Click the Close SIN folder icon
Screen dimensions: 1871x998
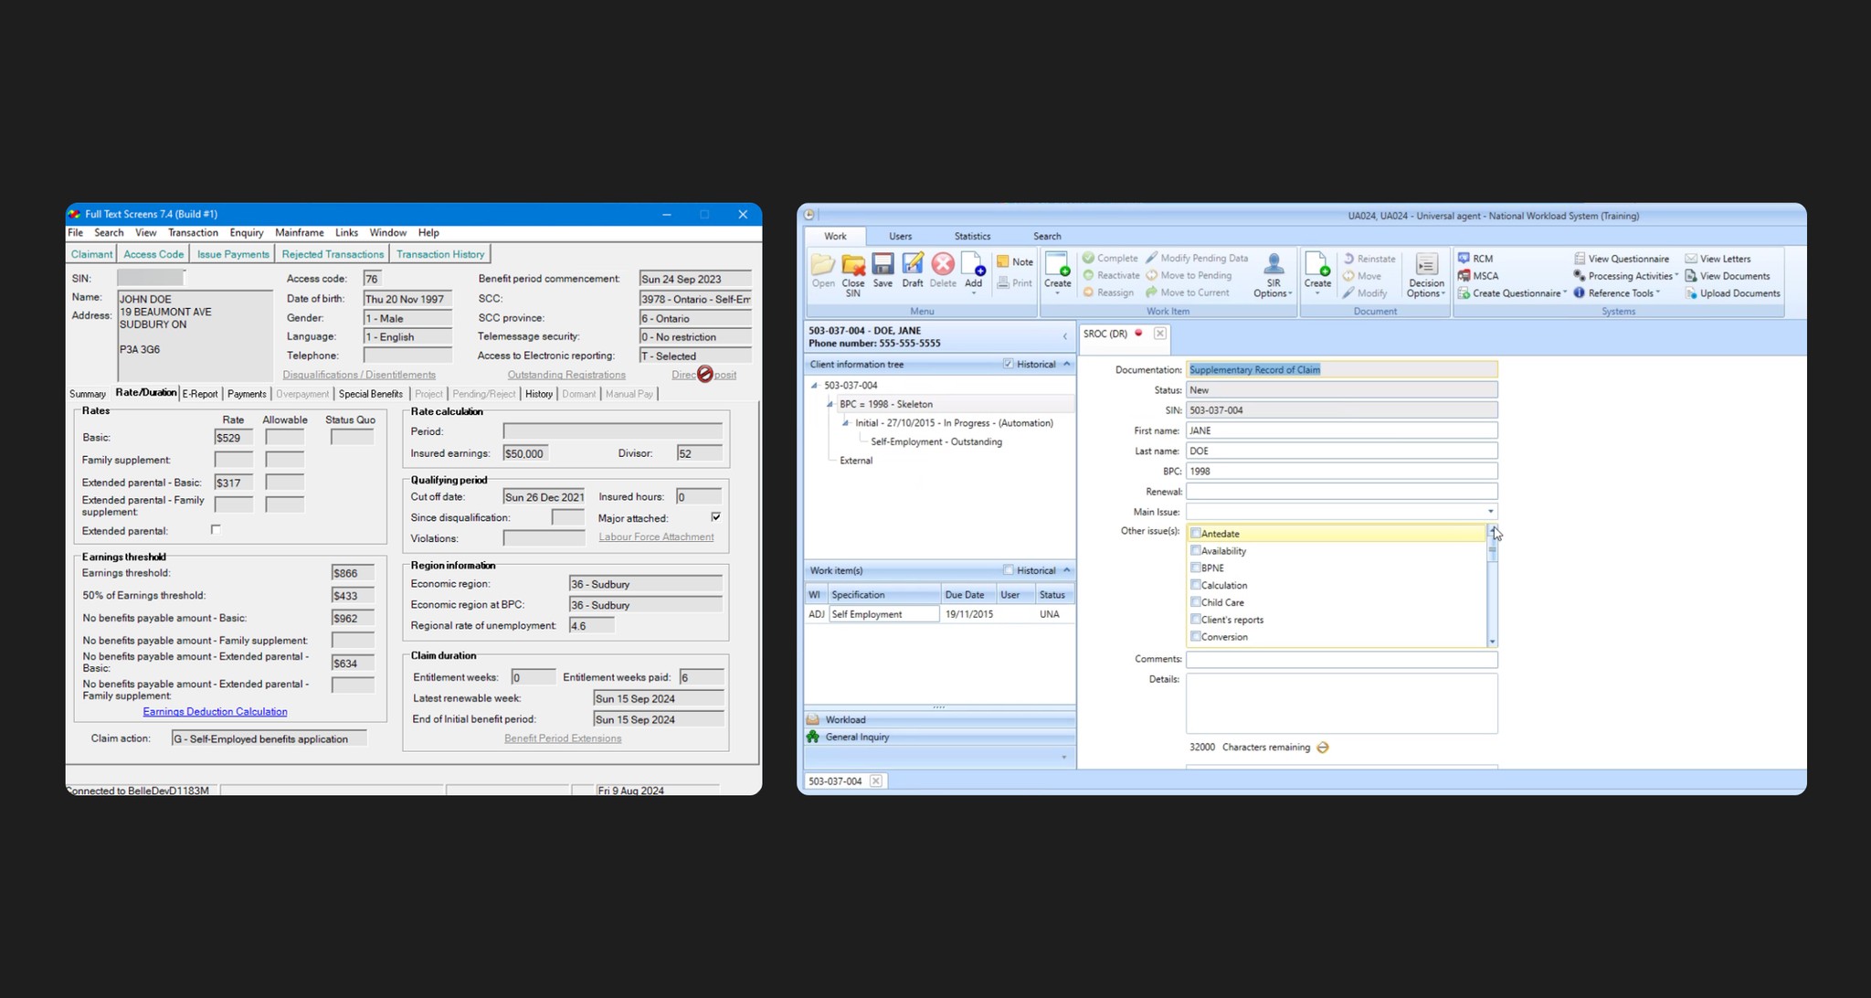tap(852, 265)
